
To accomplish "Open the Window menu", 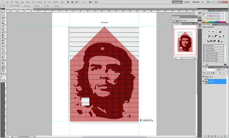I will tap(55, 2).
